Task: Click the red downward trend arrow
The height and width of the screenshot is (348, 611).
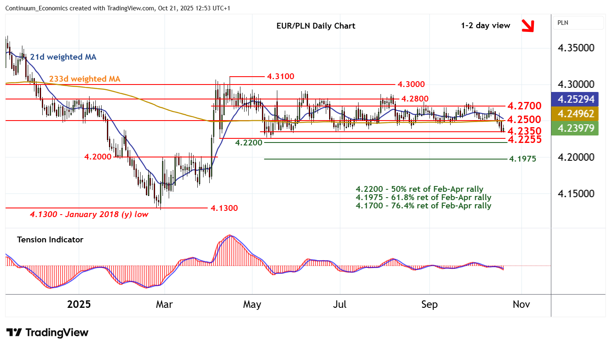Action: click(528, 26)
